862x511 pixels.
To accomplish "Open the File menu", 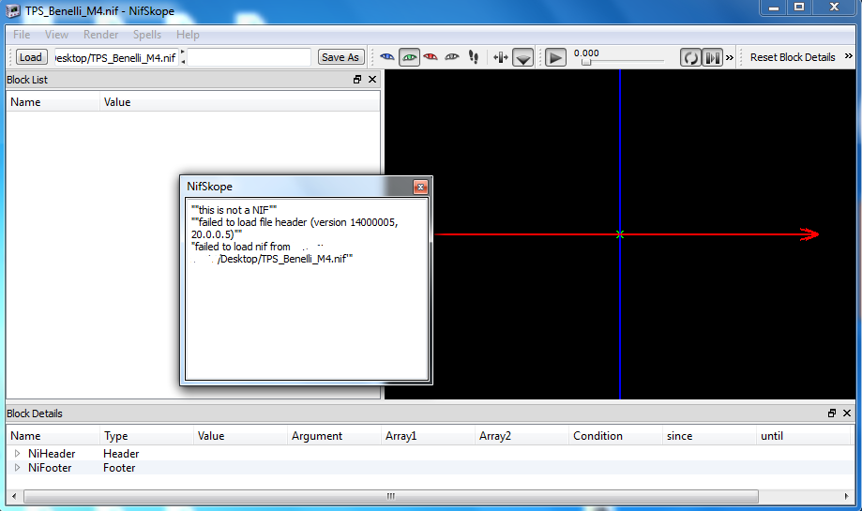I will pos(22,35).
